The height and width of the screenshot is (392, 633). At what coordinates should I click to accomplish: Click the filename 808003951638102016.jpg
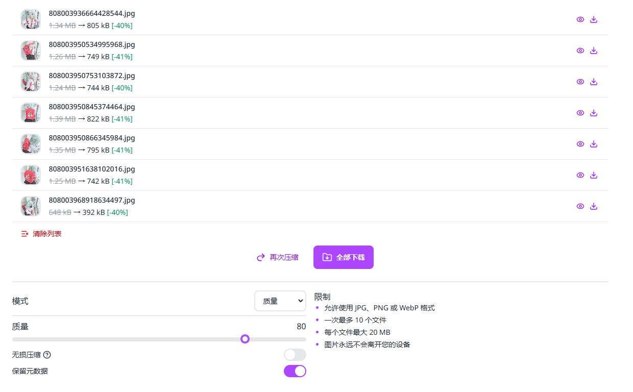pos(92,169)
